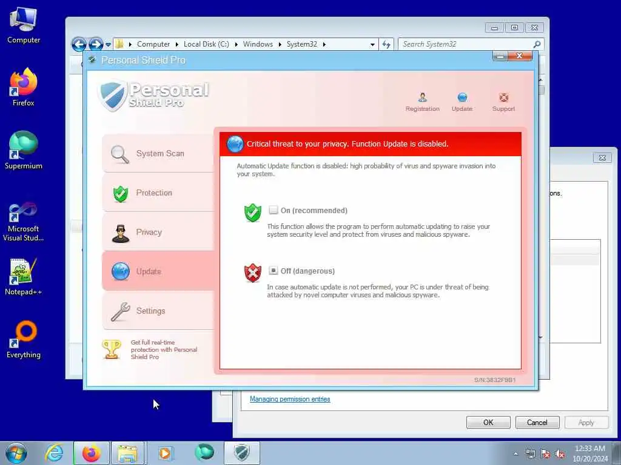Click the Personal Shield Pro shield logo
Viewport: 621px width, 465px height.
112,95
